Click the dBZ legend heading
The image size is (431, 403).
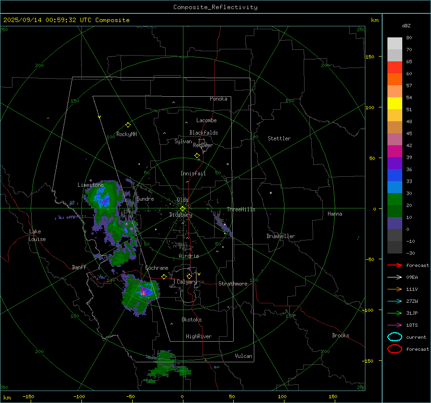point(406,25)
